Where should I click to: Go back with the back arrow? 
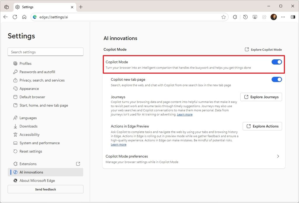6,17
